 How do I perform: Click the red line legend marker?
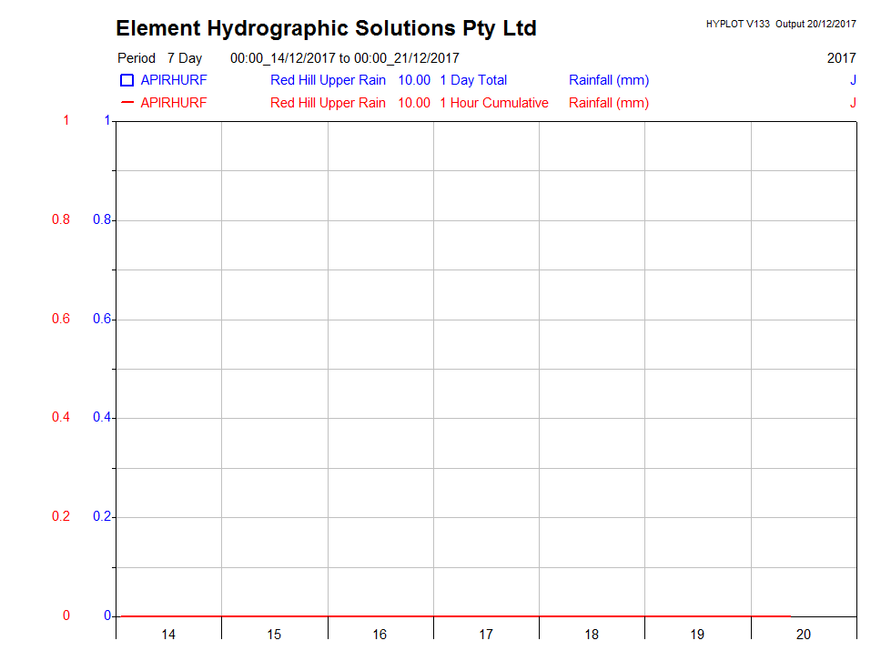coord(127,103)
